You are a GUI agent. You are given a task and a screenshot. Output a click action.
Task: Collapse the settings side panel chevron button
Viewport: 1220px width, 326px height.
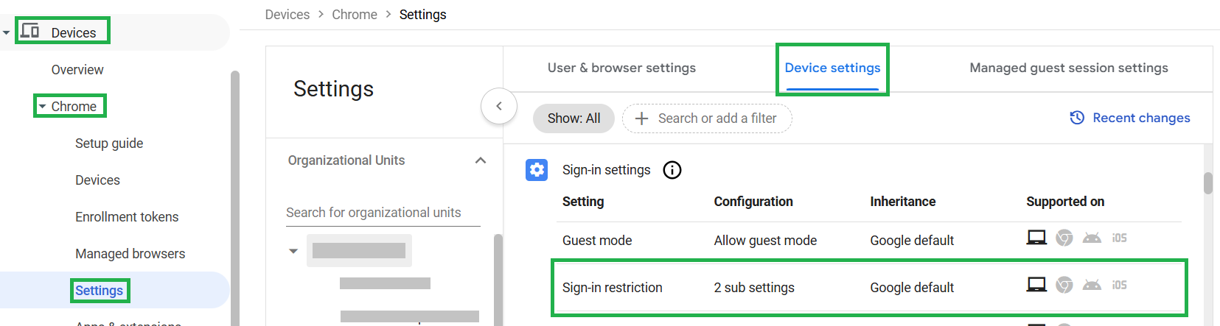tap(499, 106)
